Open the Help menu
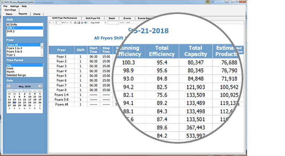Screen dimensions: 285x156 24,6
